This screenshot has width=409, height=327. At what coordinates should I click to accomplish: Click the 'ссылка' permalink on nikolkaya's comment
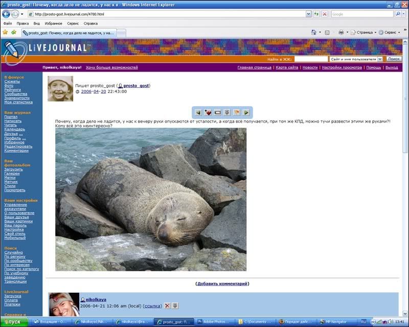pyautogui.click(x=152, y=306)
